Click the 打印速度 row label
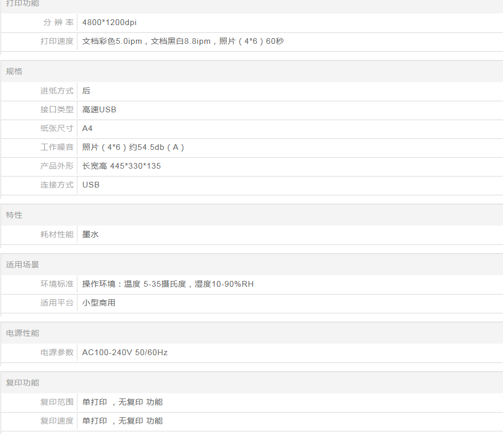 click(x=57, y=41)
